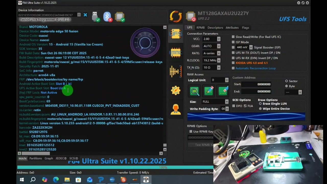Open the eMMC chip sidebar icon

[x=176, y=53]
